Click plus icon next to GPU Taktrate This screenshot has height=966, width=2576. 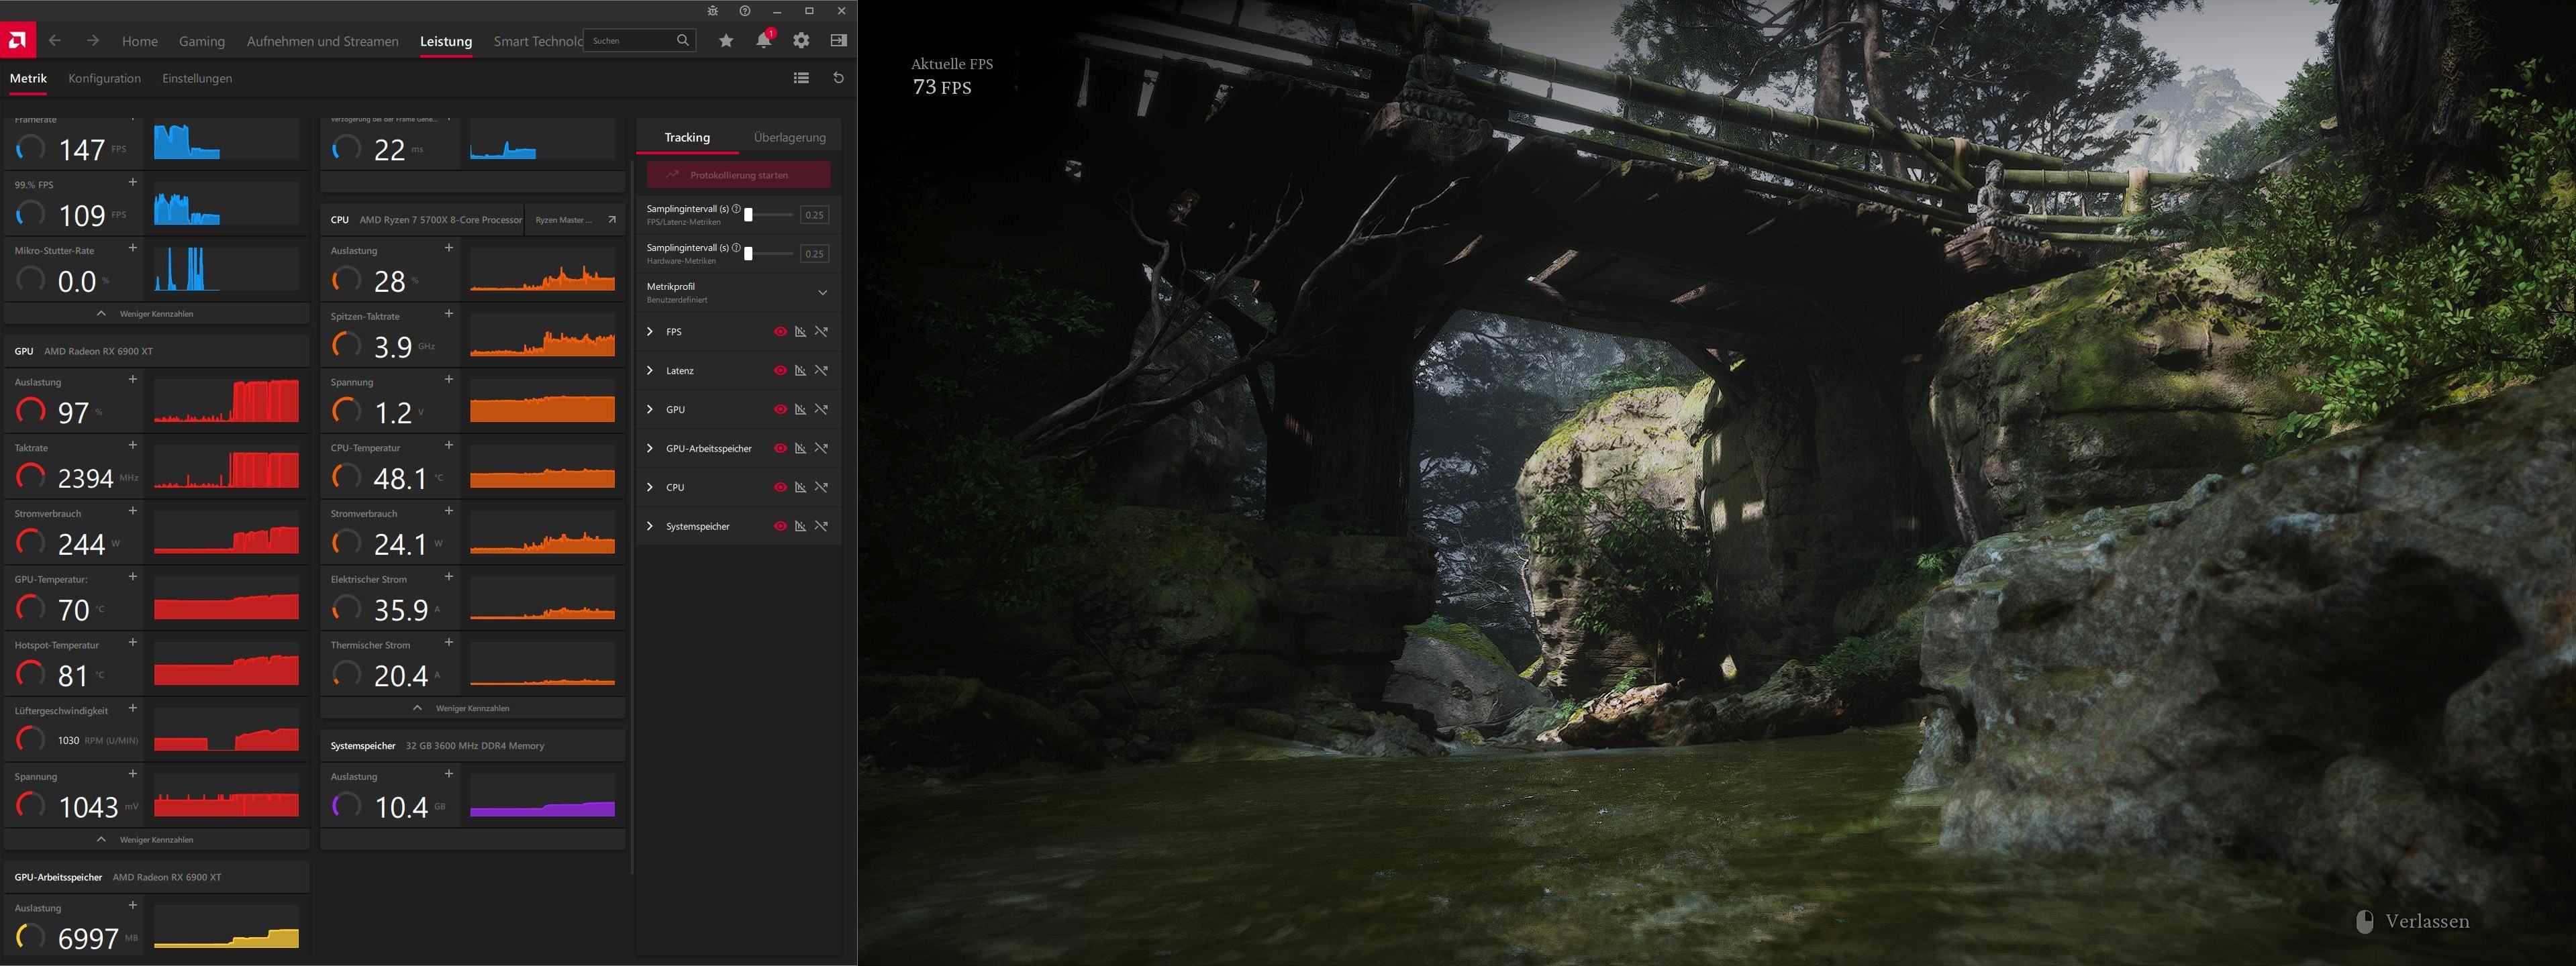tap(132, 445)
